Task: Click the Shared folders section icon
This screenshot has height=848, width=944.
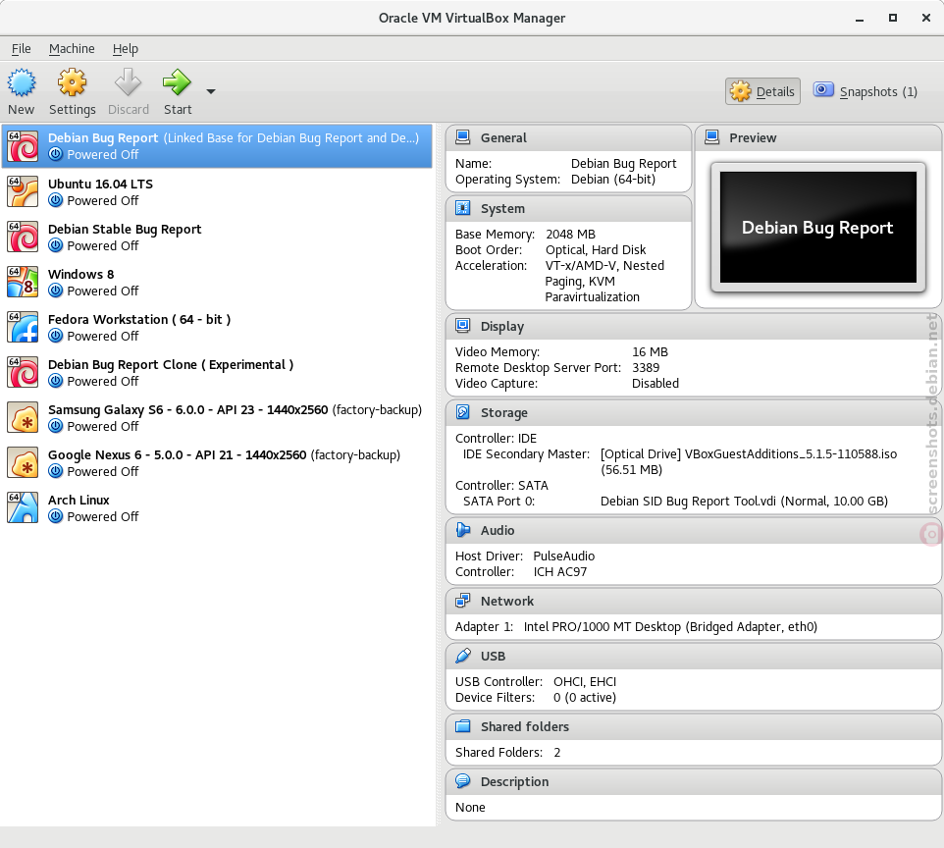Action: point(463,725)
